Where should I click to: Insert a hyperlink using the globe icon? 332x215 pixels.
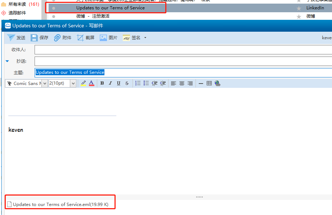217,83
